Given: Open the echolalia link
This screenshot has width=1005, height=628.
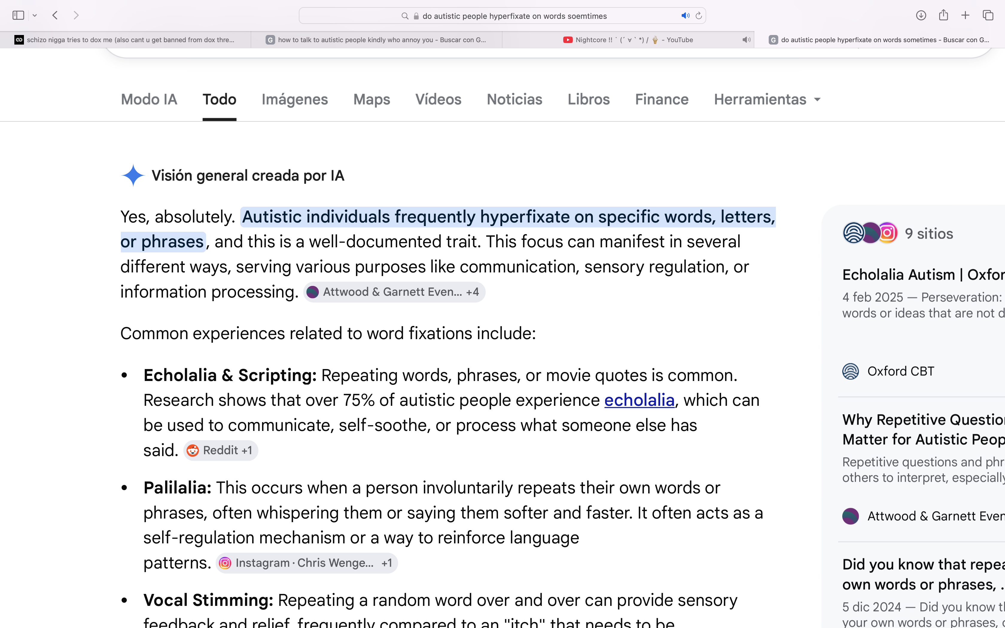Looking at the screenshot, I should 639,400.
